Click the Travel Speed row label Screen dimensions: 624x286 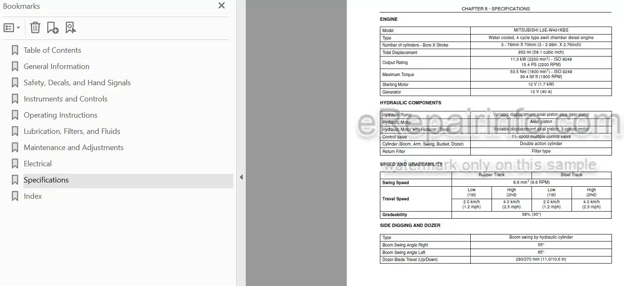pyautogui.click(x=395, y=199)
